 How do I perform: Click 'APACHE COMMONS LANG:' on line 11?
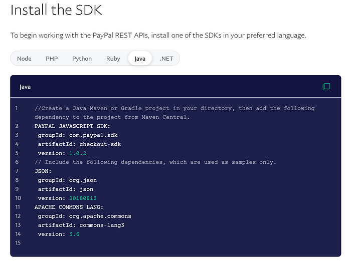pyautogui.click(x=69, y=207)
